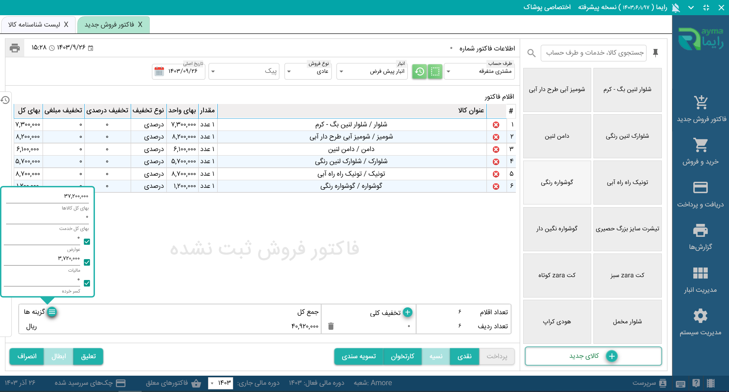Toggle the کسر خرده checkbox
This screenshot has width=729, height=392.
[87, 283]
